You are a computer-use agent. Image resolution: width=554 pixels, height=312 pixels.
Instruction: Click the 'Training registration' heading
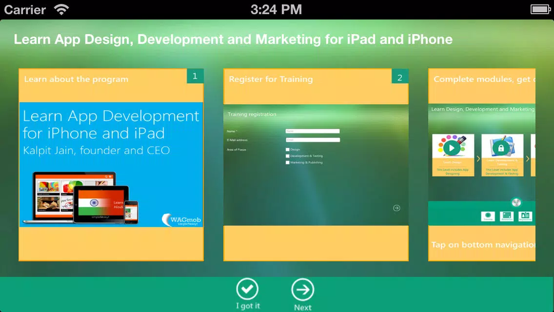pyautogui.click(x=252, y=114)
